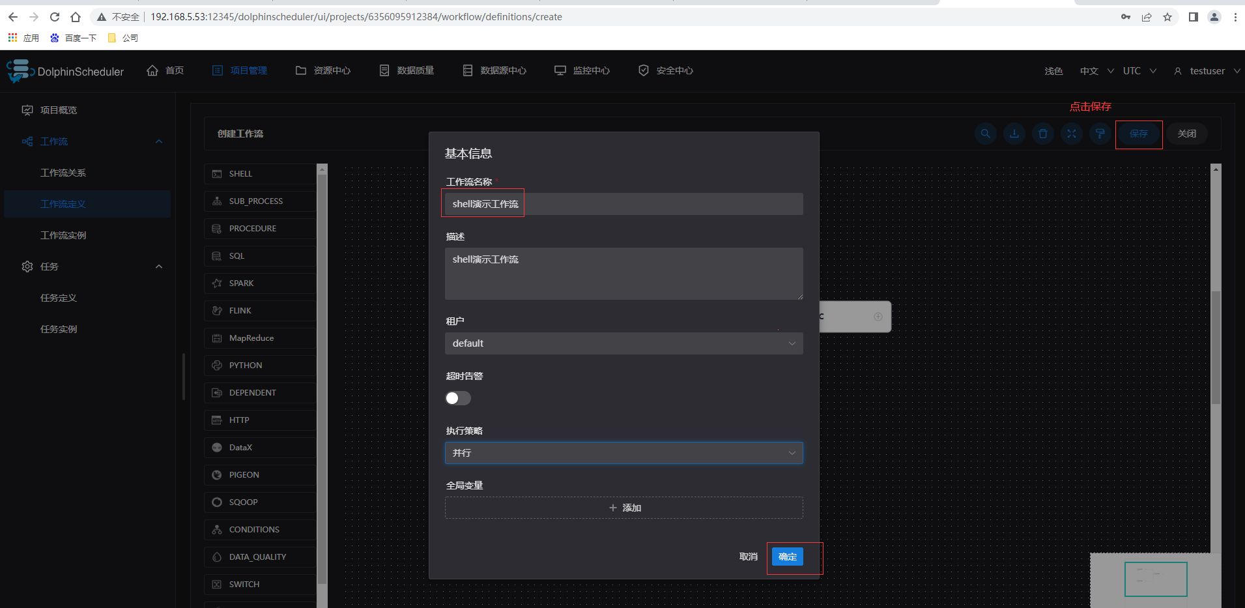1245x608 pixels.
Task: Switch theme with 浅色 button
Action: (1053, 71)
